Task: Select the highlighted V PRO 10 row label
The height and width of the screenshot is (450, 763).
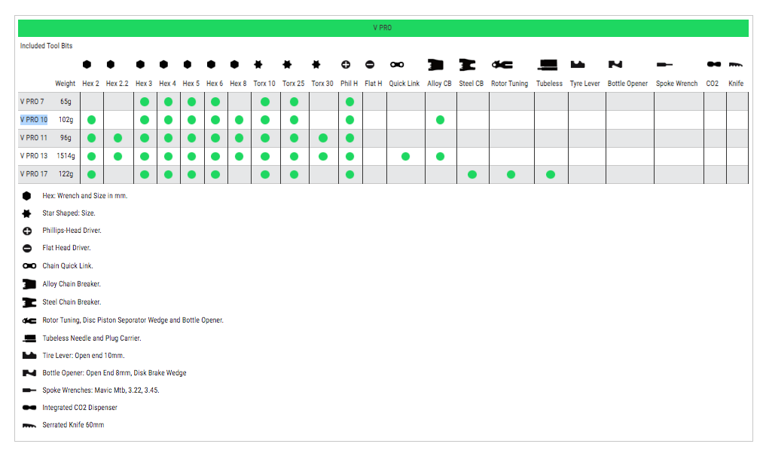Action: pyautogui.click(x=34, y=120)
